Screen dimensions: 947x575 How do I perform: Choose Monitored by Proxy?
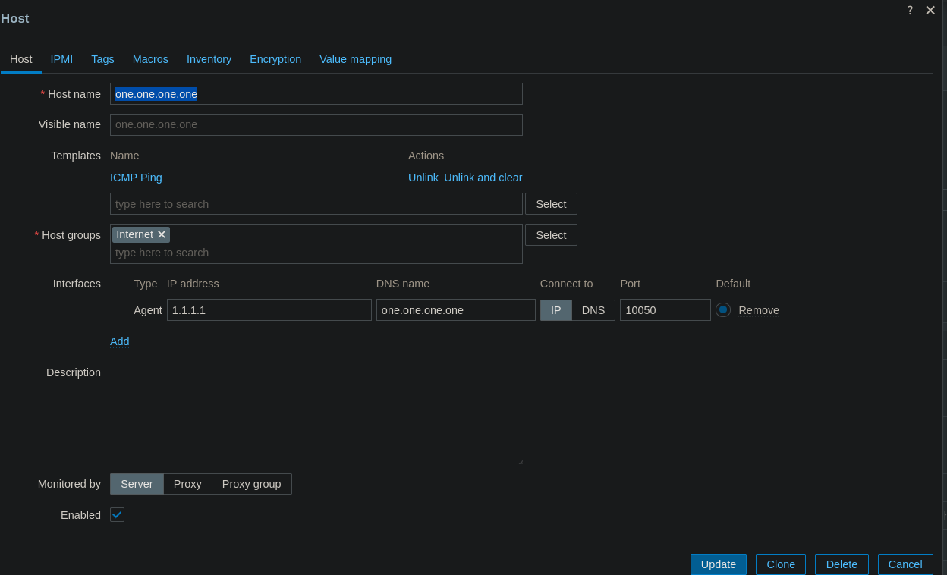click(x=187, y=484)
